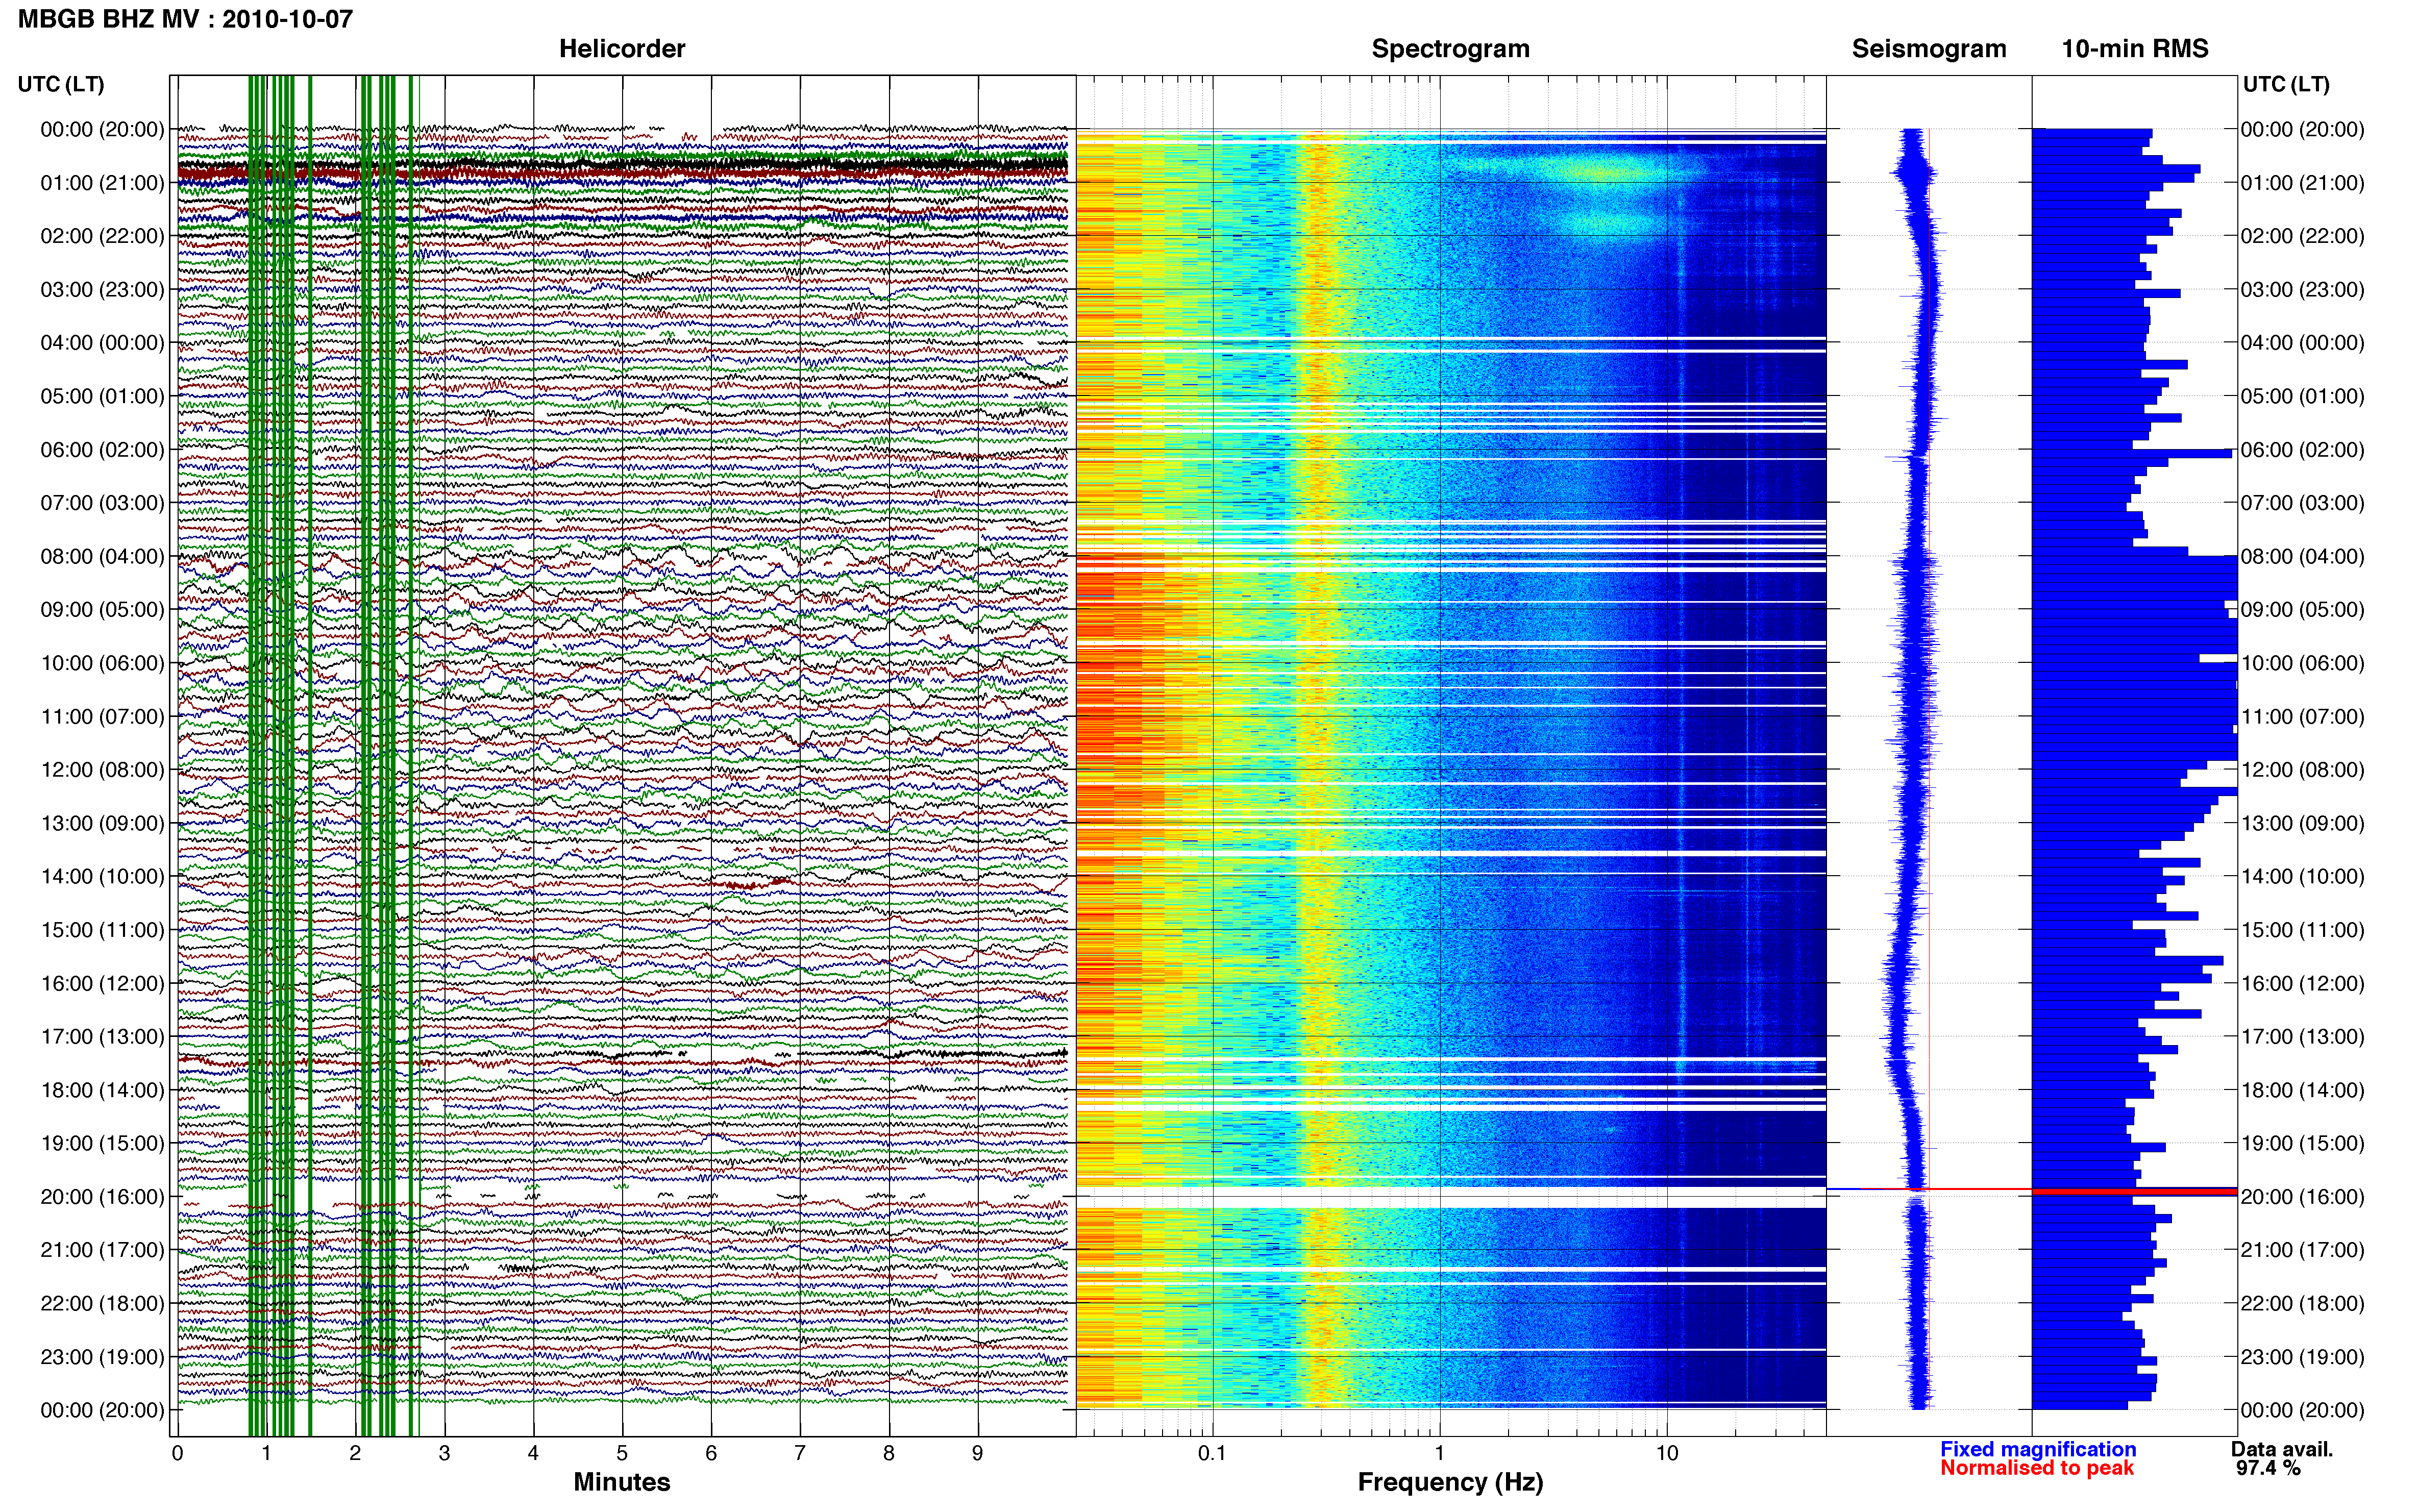The height and width of the screenshot is (1512, 2419).
Task: Click left time label '04:00 (00:00)'
Action: [x=102, y=343]
